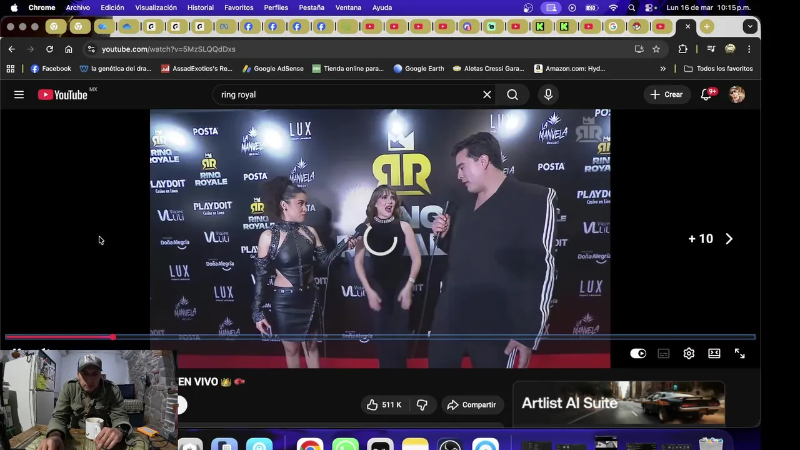The image size is (800, 450).
Task: Open the Perfiles menu
Action: [276, 7]
